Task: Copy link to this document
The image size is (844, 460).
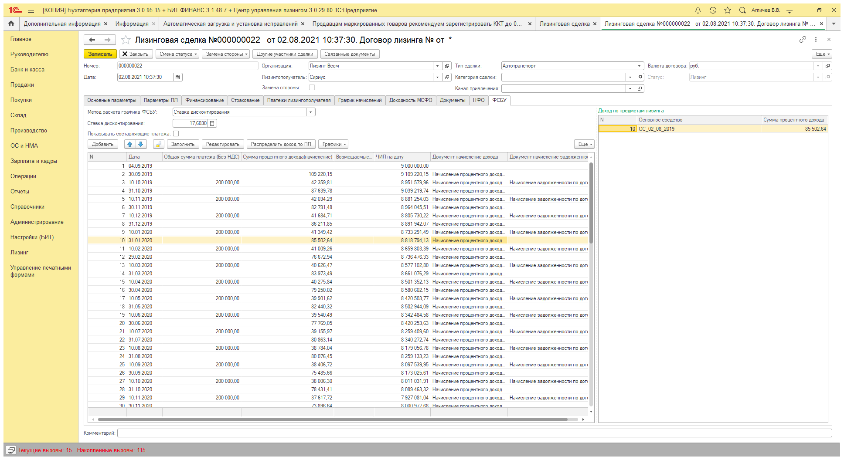Action: click(803, 40)
